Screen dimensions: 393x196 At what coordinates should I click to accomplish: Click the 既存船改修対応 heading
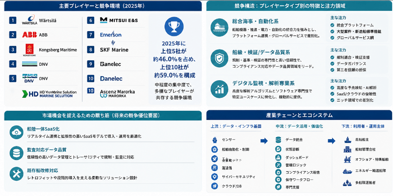pyautogui.click(x=43, y=171)
